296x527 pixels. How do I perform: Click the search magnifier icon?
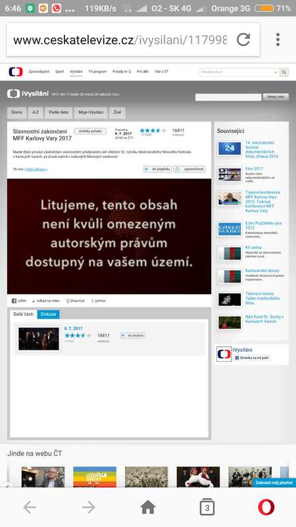pos(284,72)
